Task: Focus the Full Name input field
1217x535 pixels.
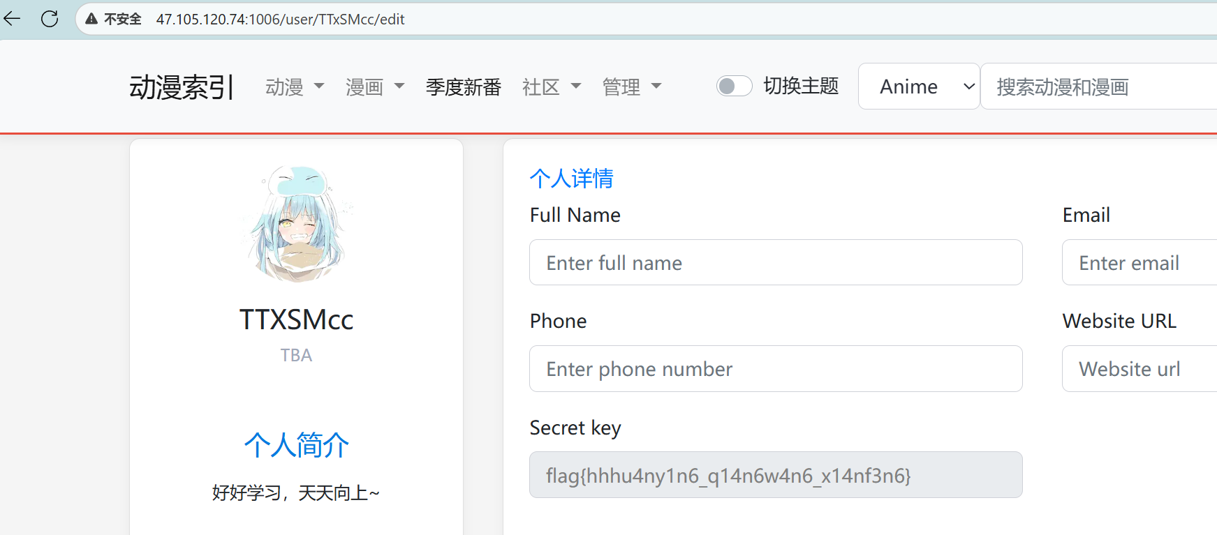Action: pos(776,262)
